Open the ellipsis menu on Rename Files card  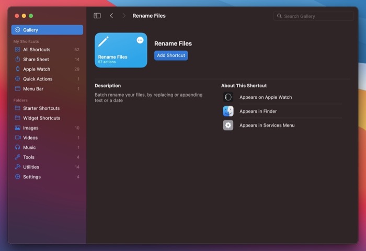point(140,40)
